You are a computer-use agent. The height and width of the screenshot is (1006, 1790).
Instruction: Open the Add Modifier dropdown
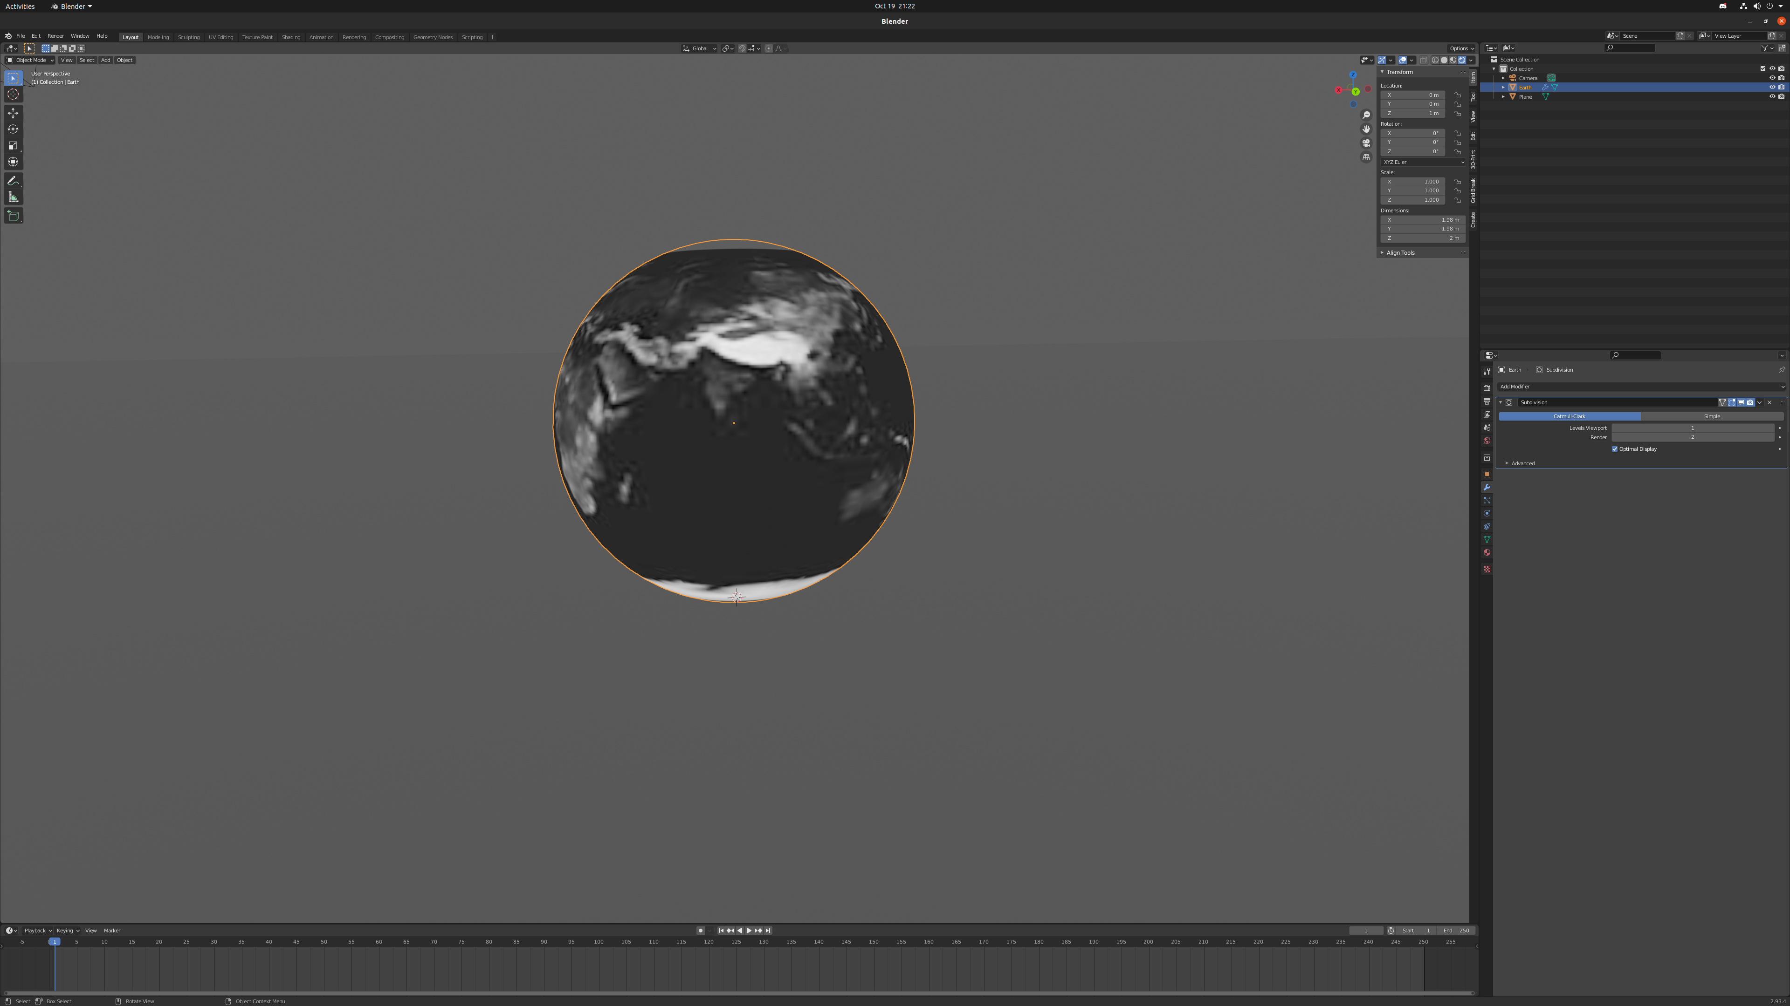[x=1641, y=387]
